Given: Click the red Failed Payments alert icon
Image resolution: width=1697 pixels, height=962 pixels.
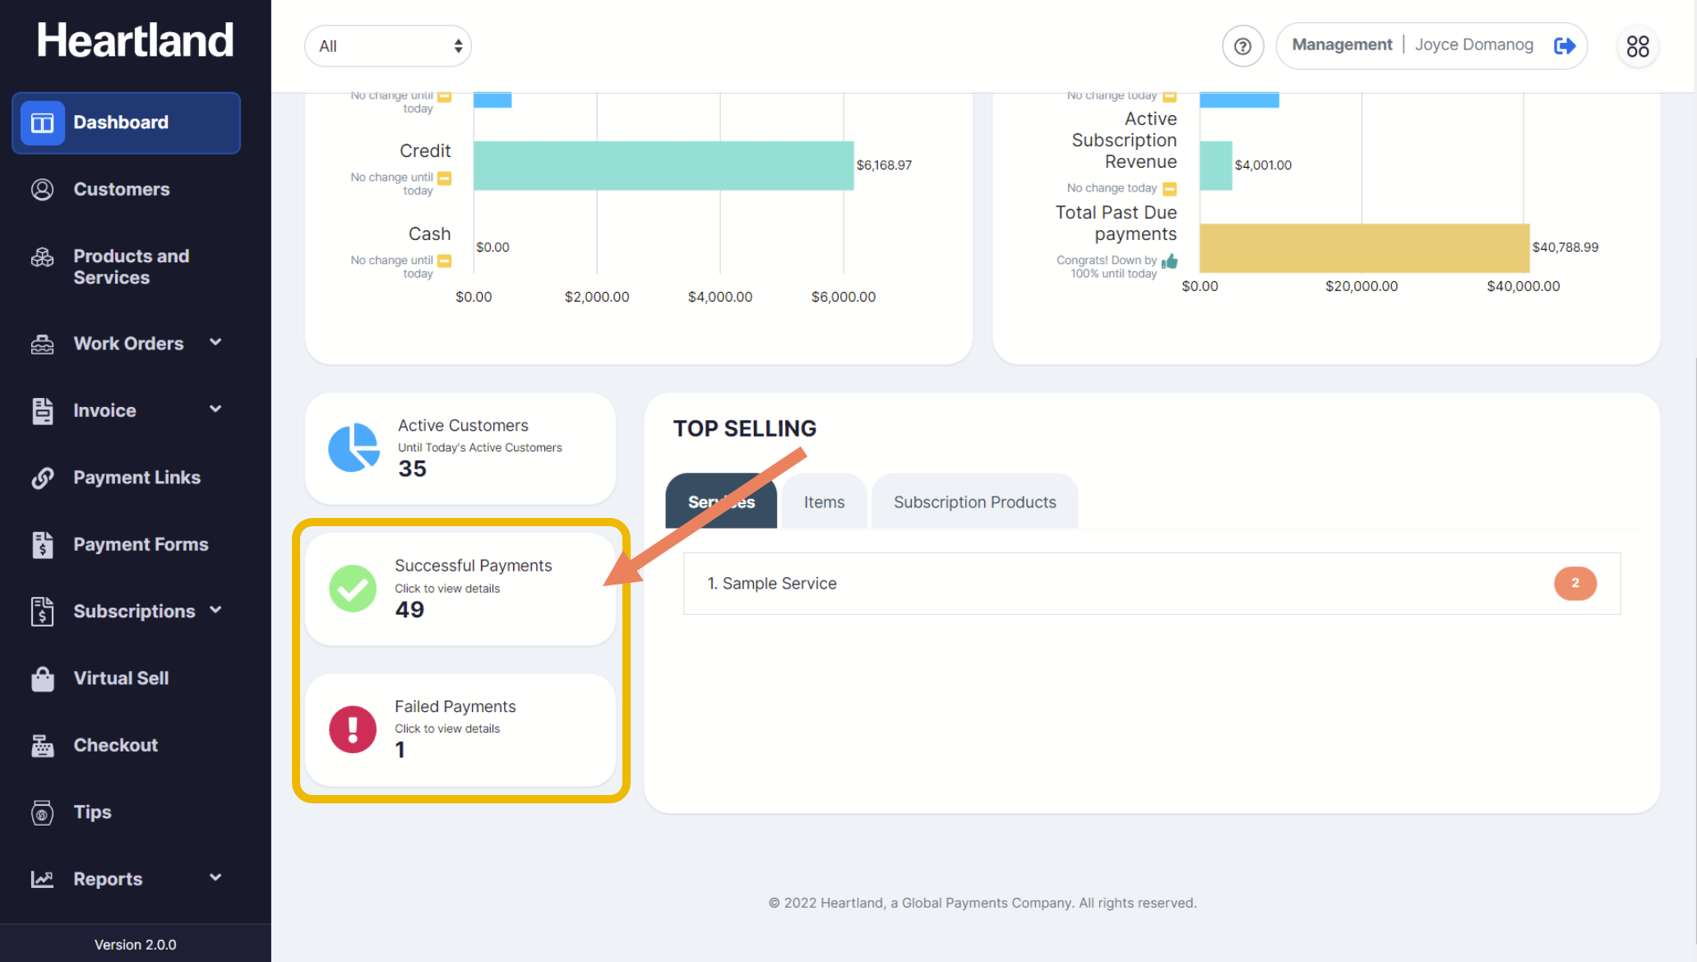Looking at the screenshot, I should pyautogui.click(x=353, y=729).
